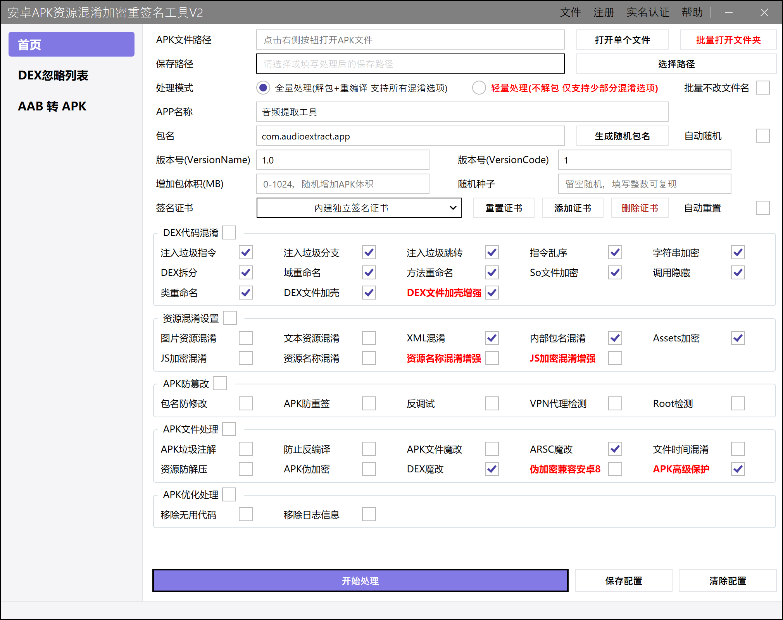
Task: Switch to DEX忽略列表 page
Action: click(53, 75)
